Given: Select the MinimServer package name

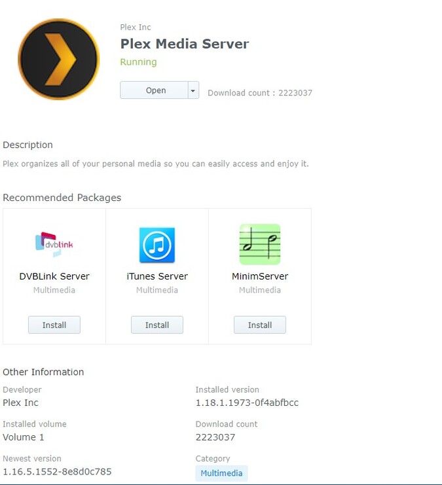Looking at the screenshot, I should tap(260, 276).
